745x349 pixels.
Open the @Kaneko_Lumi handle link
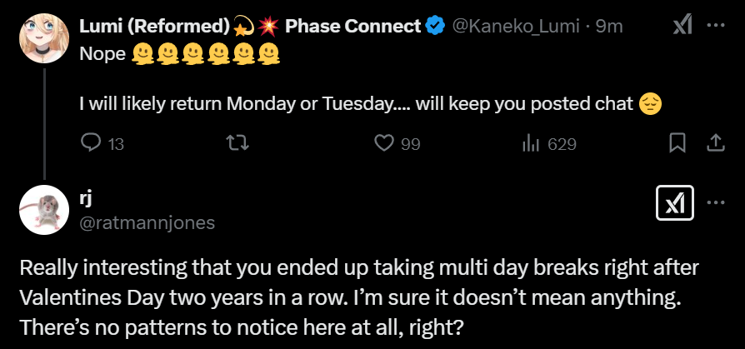click(516, 27)
